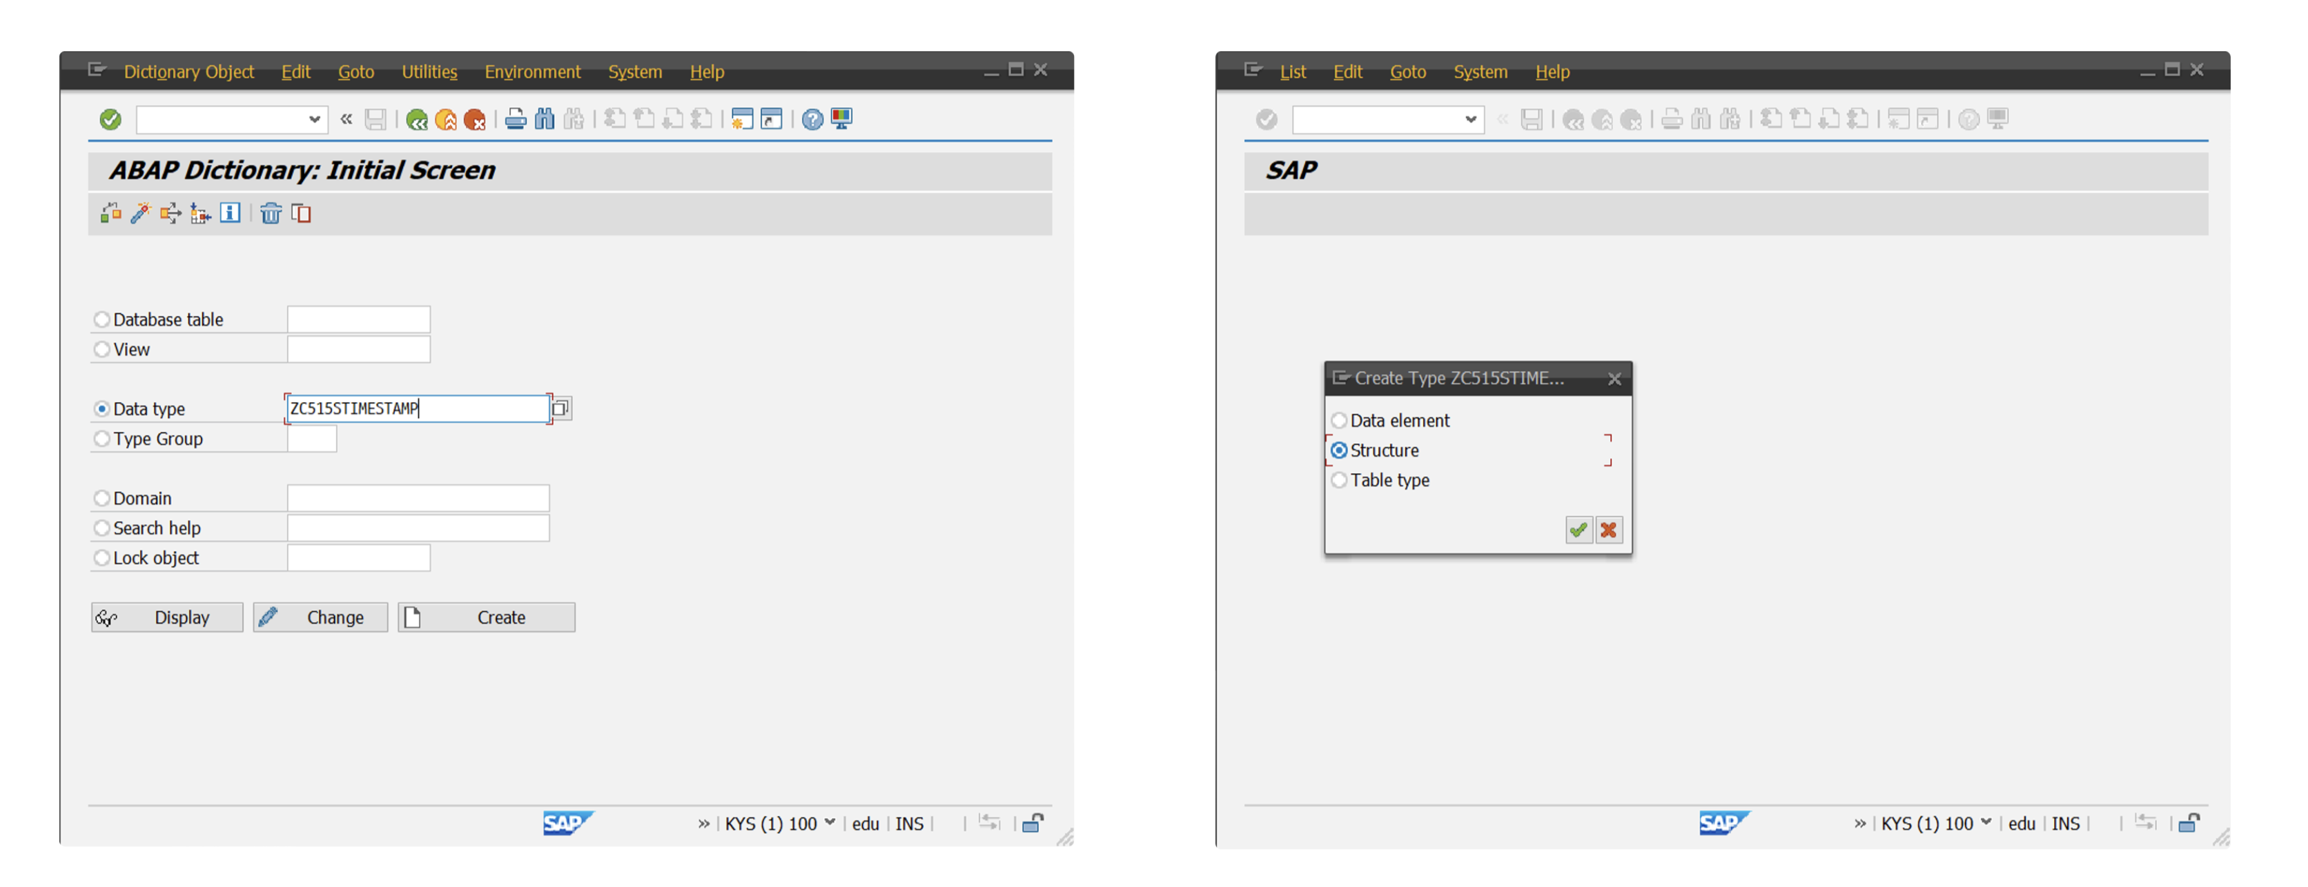
Task: Open the Environment menu
Action: pyautogui.click(x=532, y=72)
